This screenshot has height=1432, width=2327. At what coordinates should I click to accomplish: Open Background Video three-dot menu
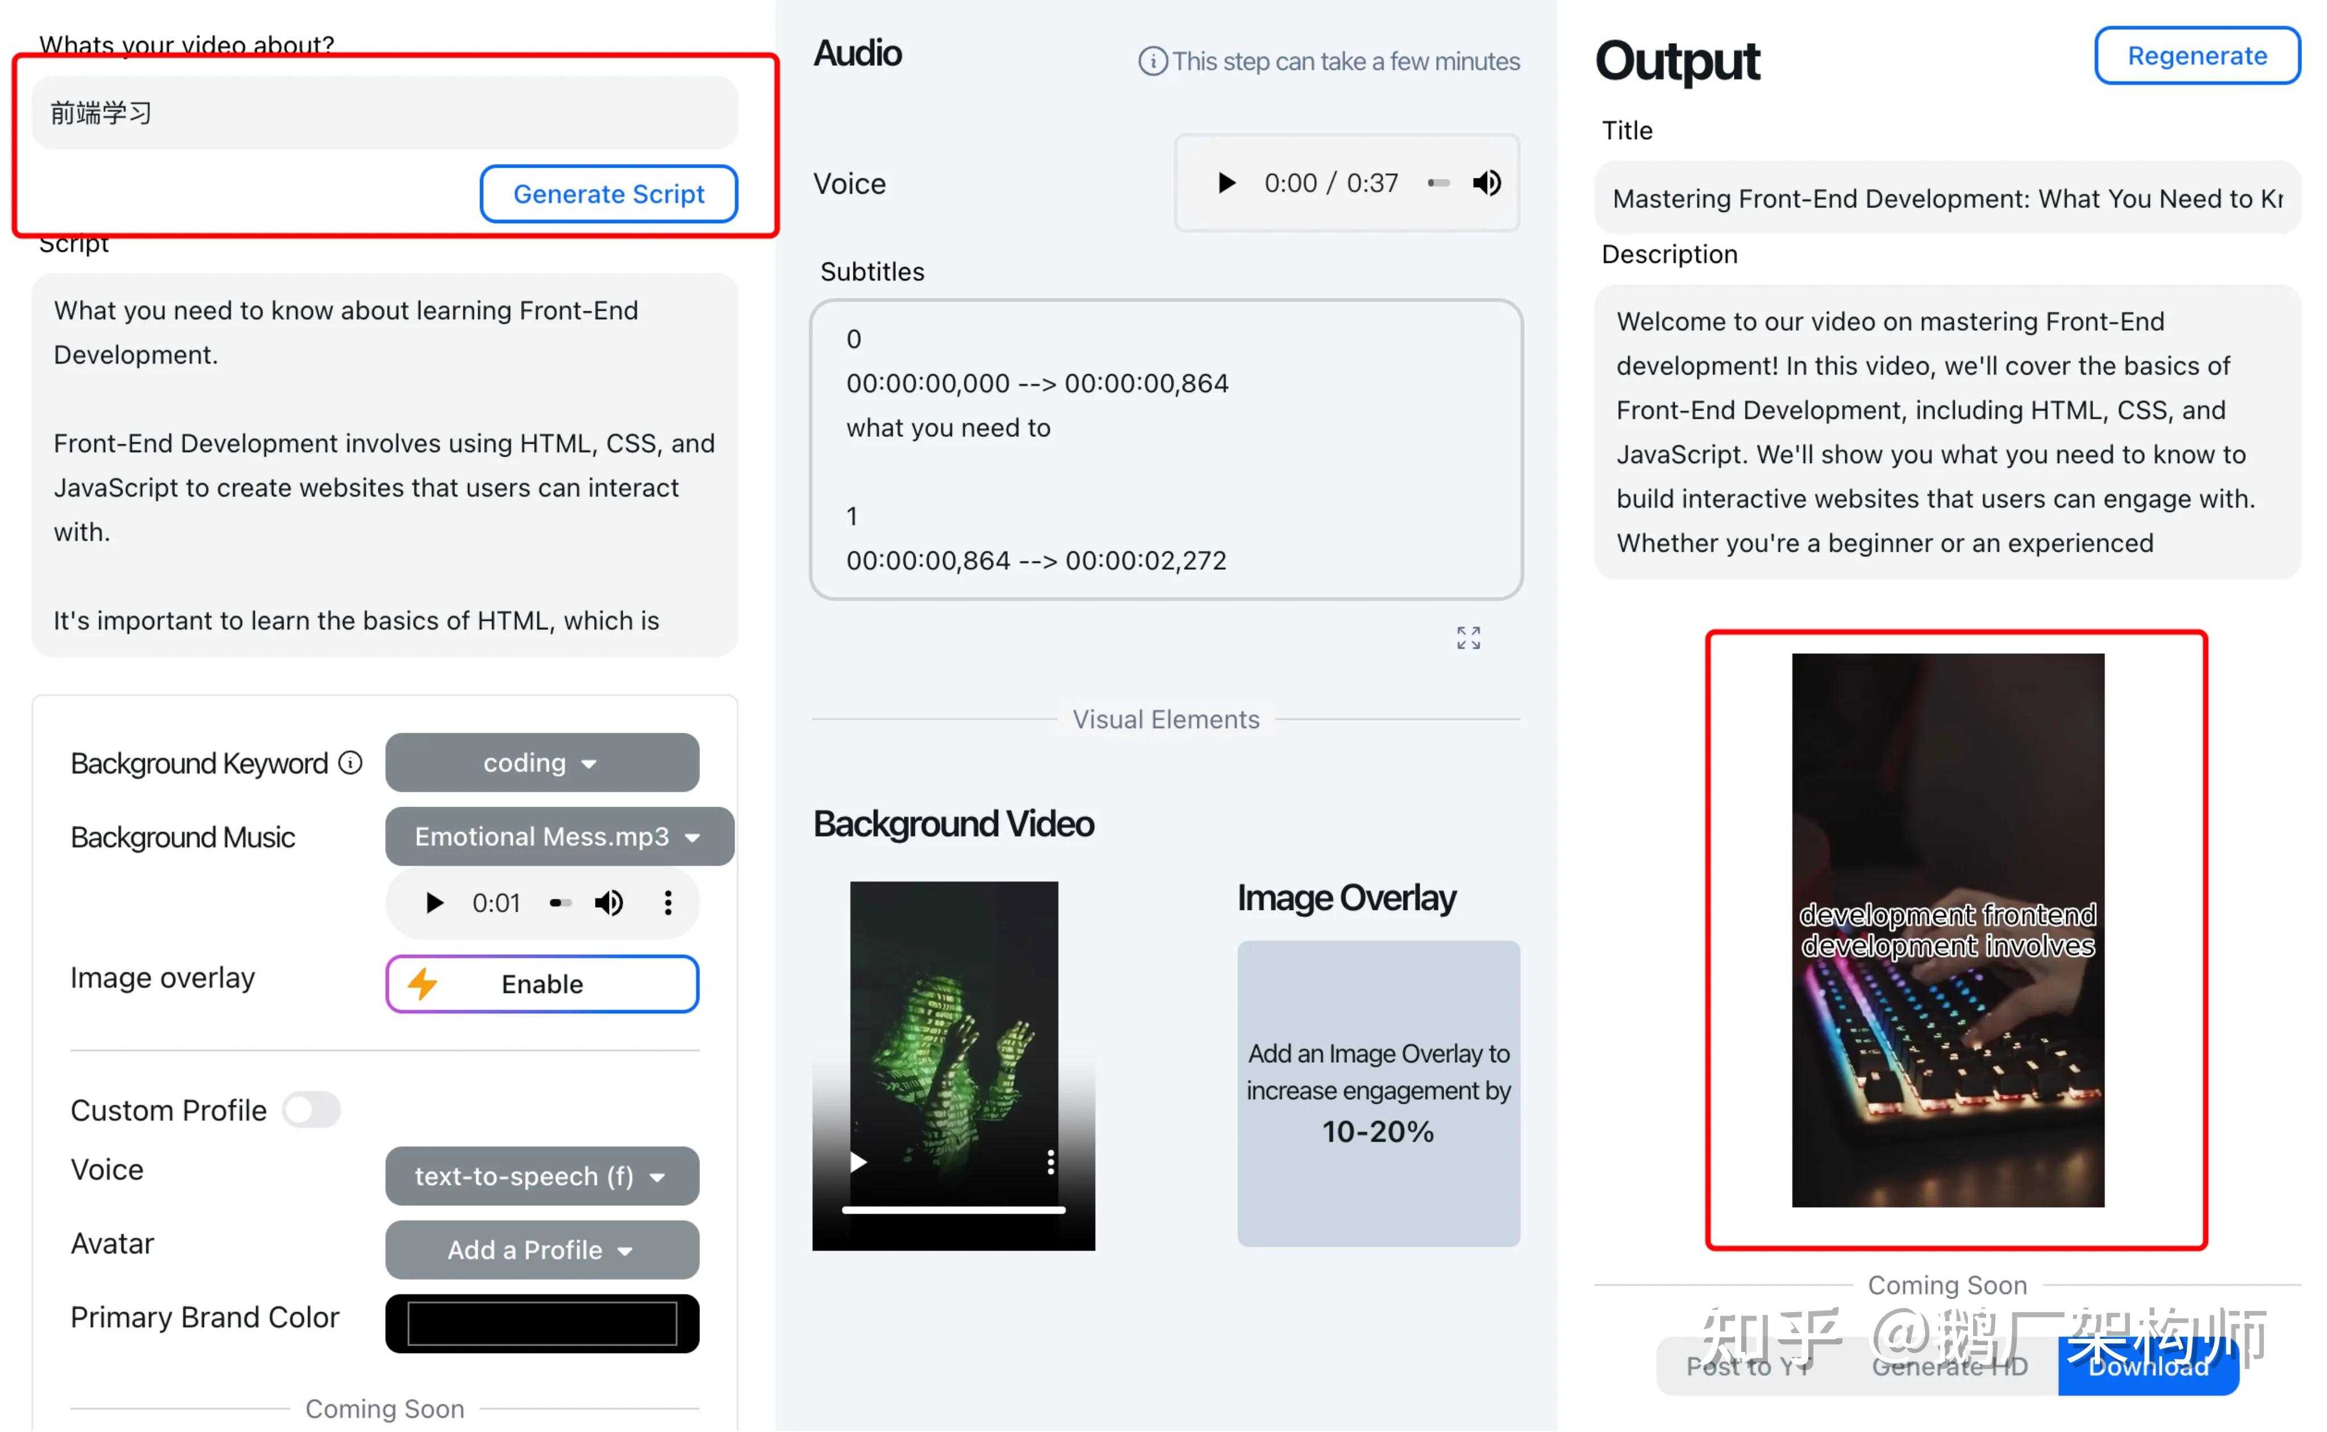1050,1162
